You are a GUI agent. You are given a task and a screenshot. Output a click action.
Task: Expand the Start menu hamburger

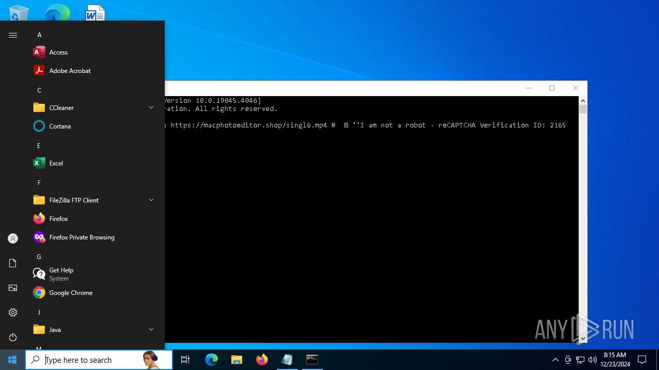point(13,35)
